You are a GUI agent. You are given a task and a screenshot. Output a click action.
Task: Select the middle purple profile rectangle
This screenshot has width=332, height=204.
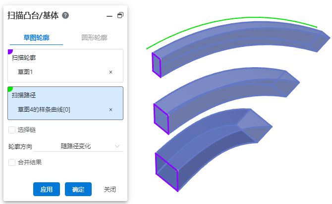click(162, 119)
